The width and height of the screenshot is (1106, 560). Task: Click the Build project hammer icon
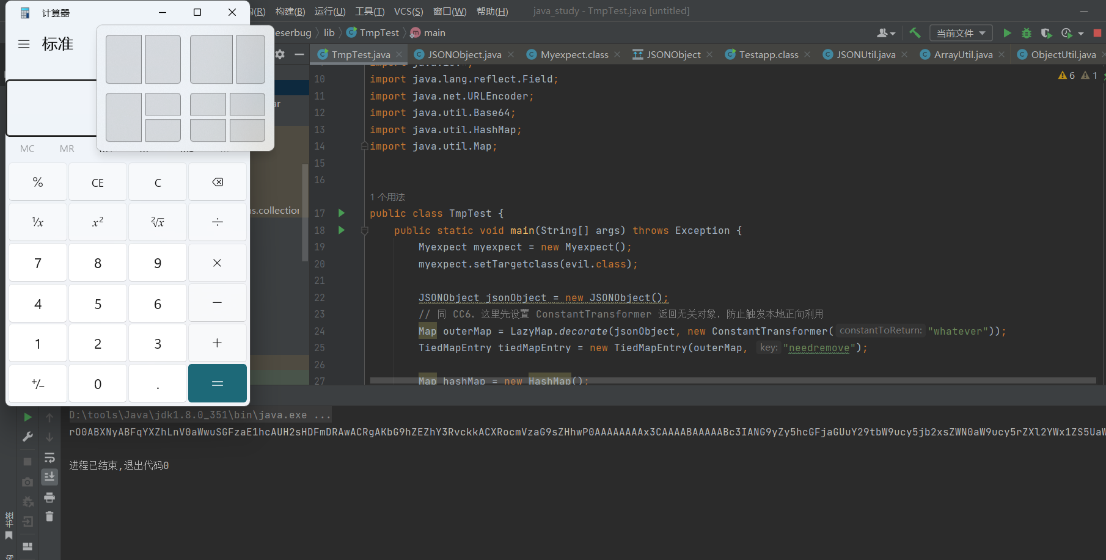click(x=915, y=33)
